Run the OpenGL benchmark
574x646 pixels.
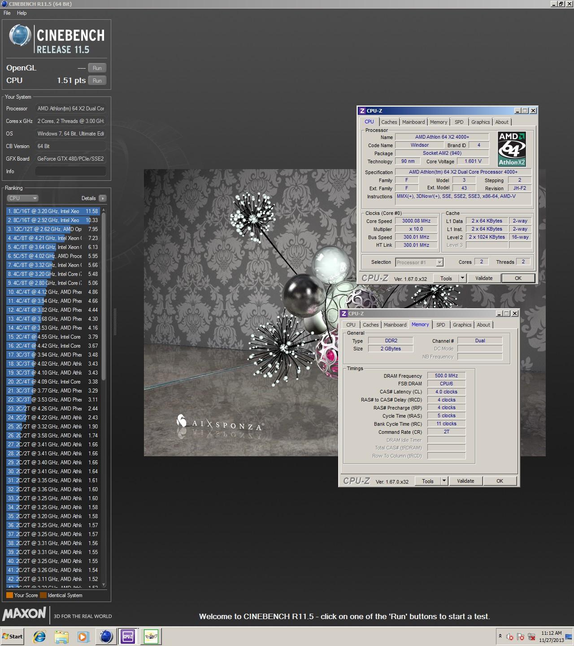click(x=97, y=68)
